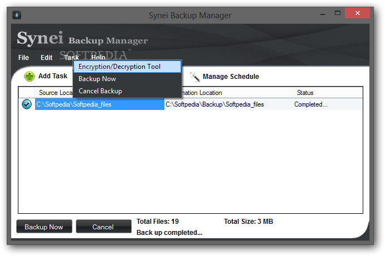Image resolution: width=385 pixels, height=256 pixels.
Task: Choose Encryption/Decryption Tool from the menu
Action: [127, 67]
